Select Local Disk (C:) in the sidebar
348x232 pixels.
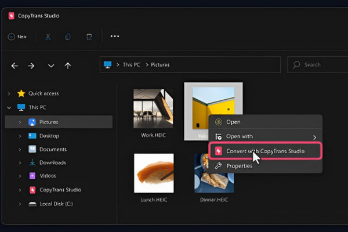(x=56, y=204)
